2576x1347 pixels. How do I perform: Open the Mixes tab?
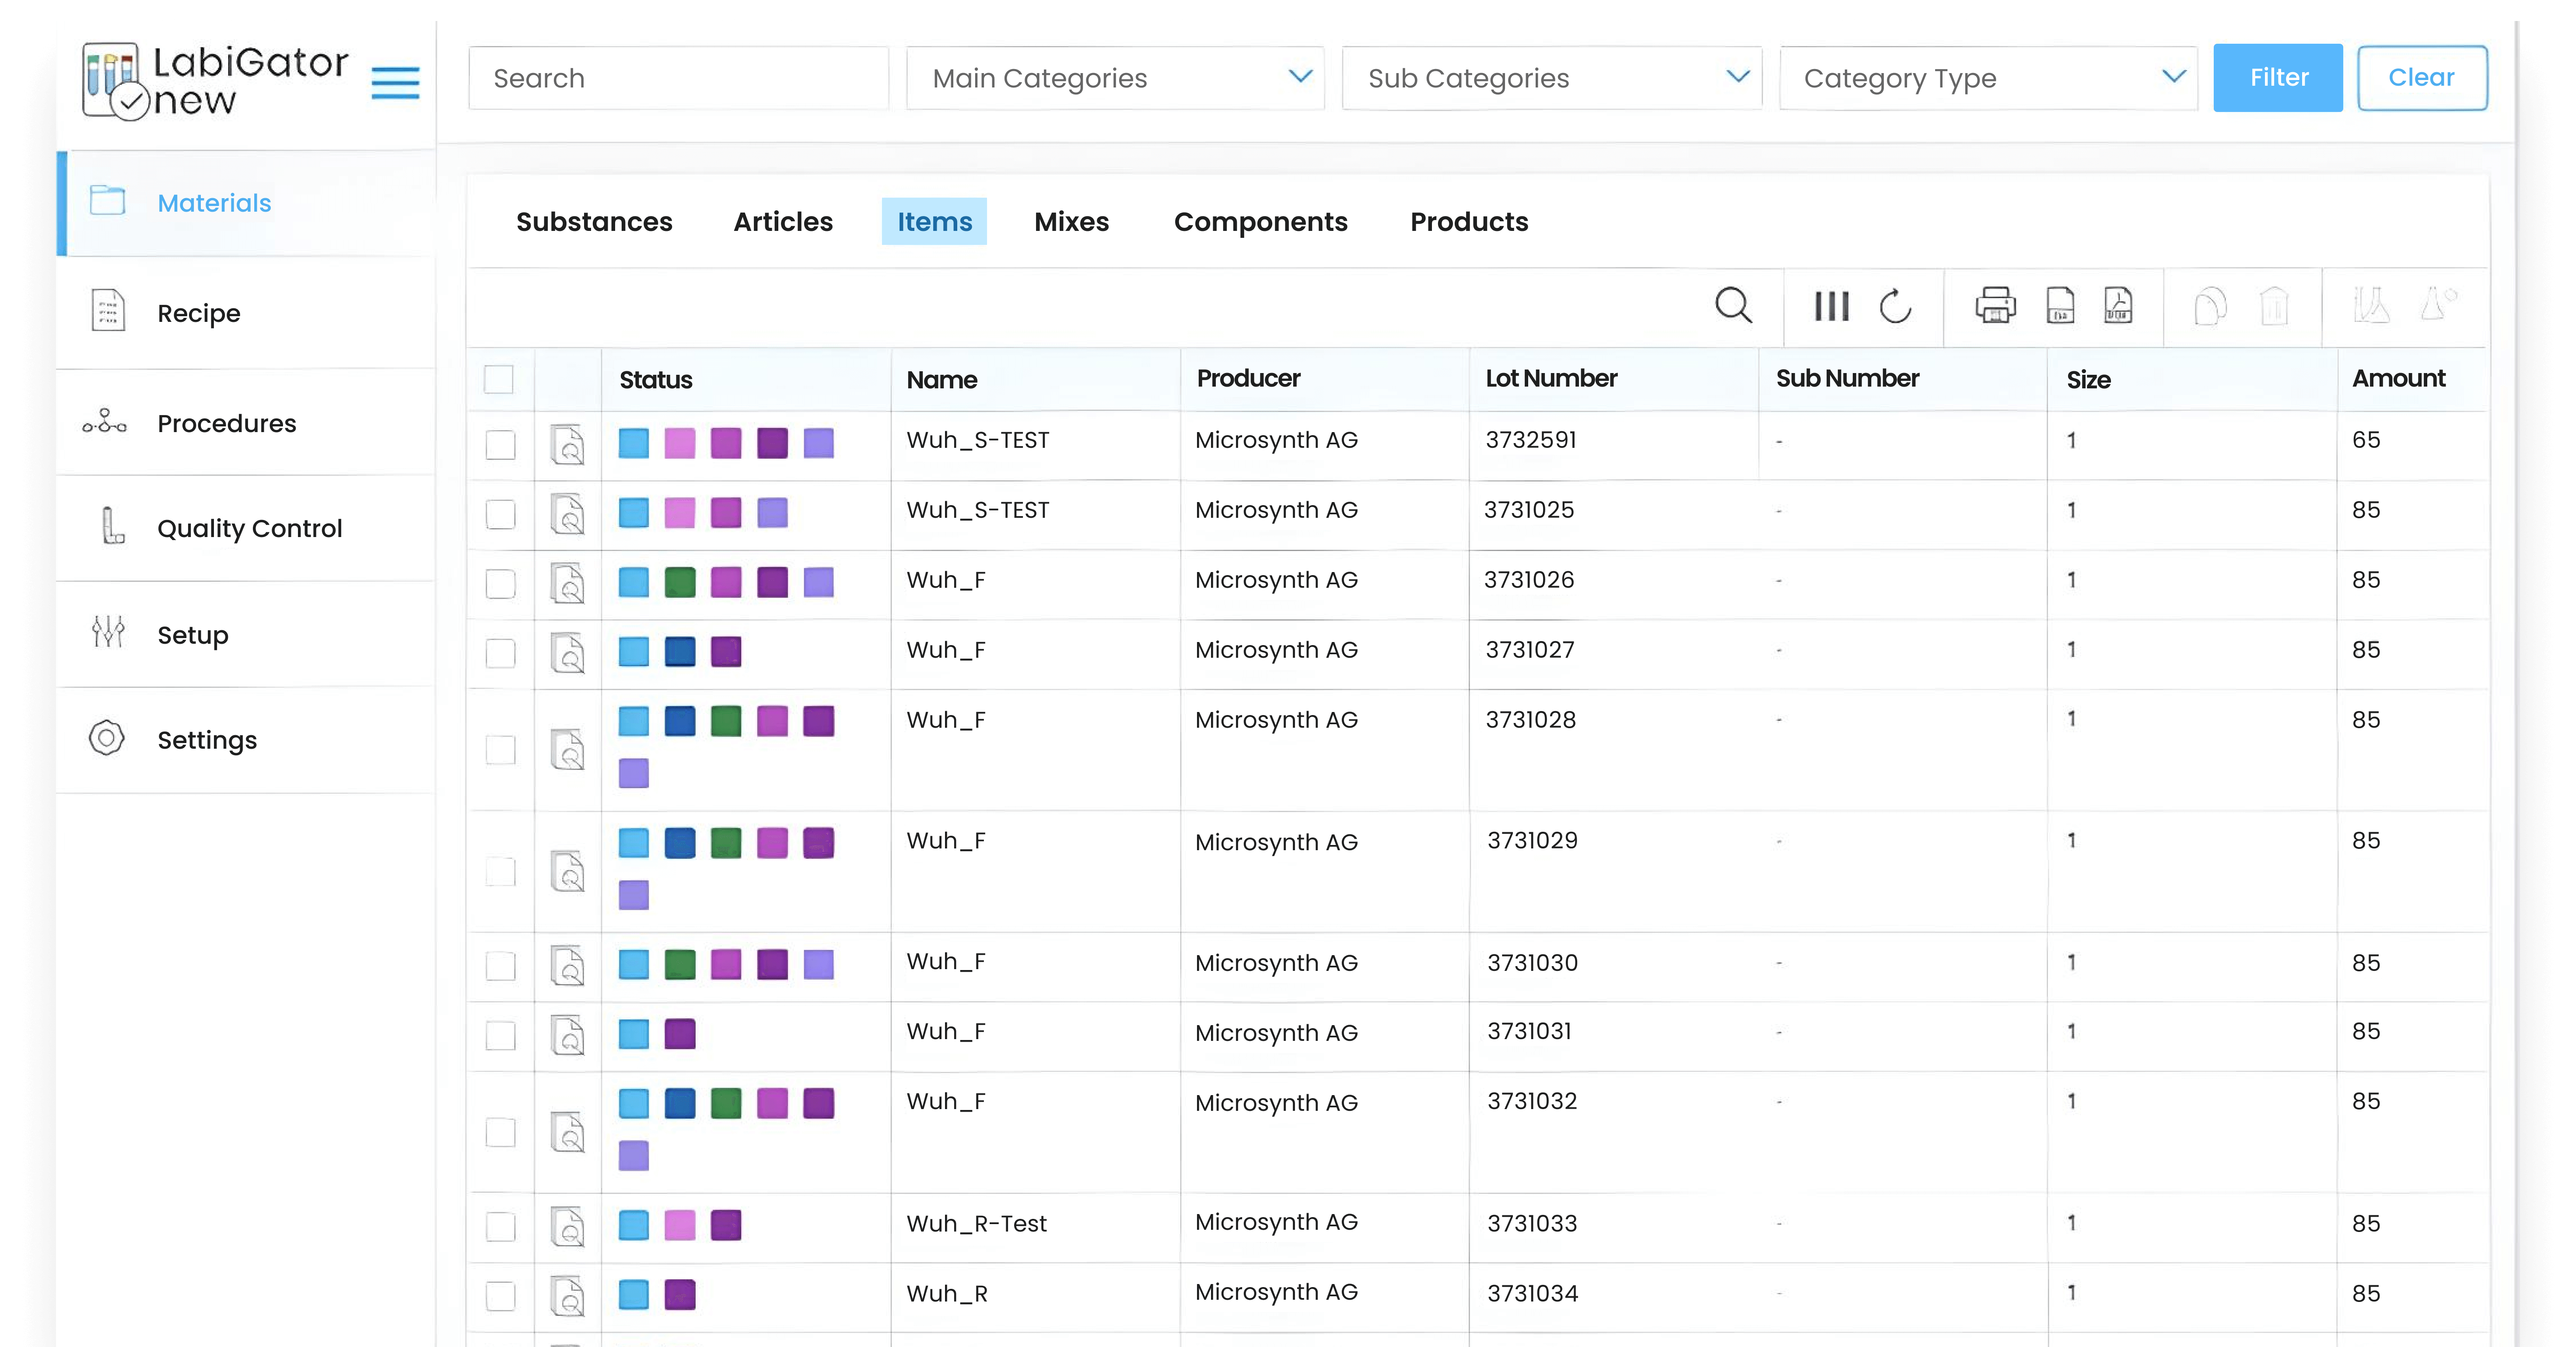pyautogui.click(x=1071, y=222)
